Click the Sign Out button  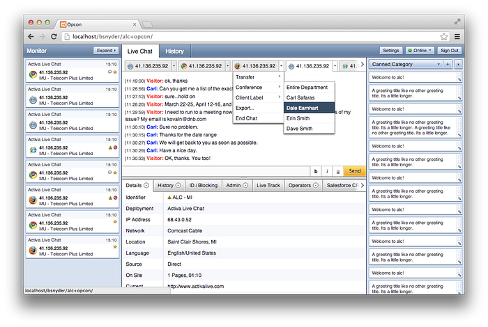449,51
